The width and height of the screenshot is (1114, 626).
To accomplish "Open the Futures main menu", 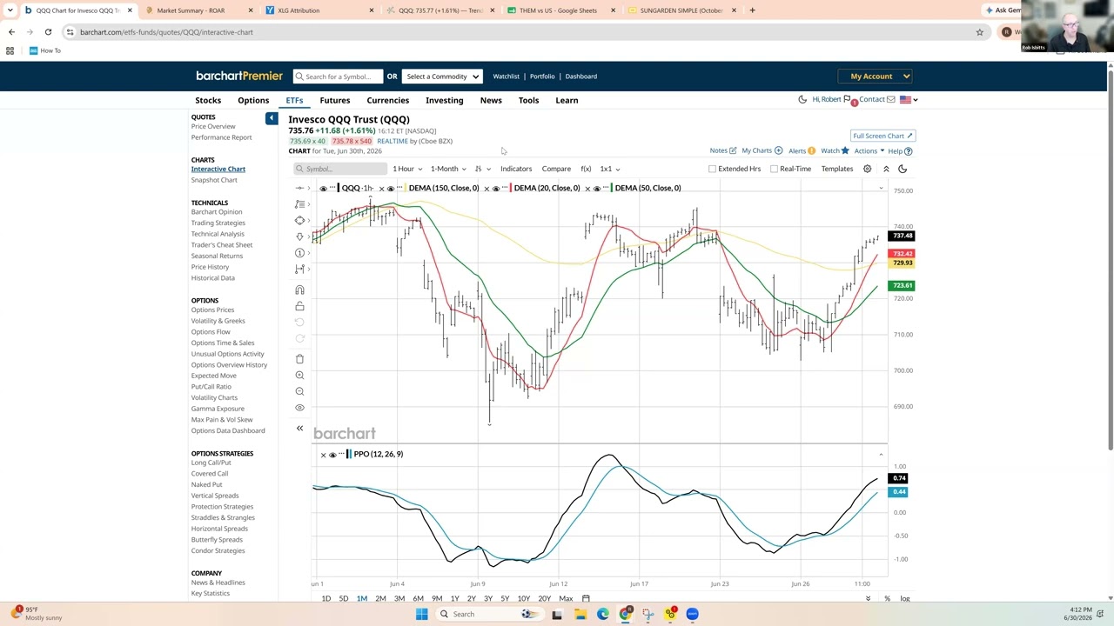I will coord(334,100).
